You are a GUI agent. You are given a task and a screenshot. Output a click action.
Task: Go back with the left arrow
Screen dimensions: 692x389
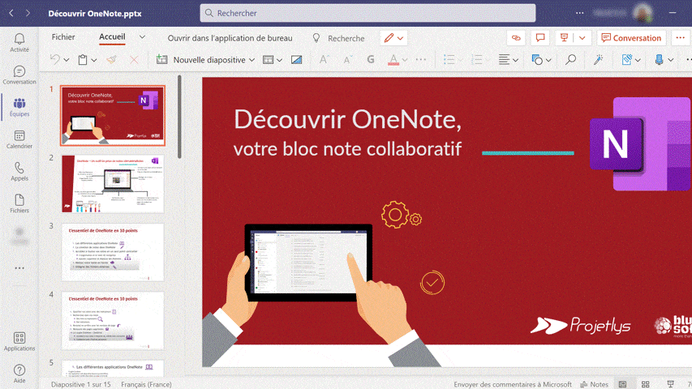click(x=11, y=13)
